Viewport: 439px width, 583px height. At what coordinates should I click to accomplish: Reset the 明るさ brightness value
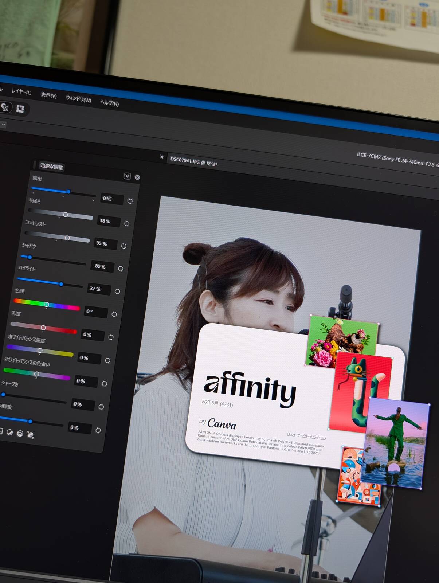click(127, 223)
